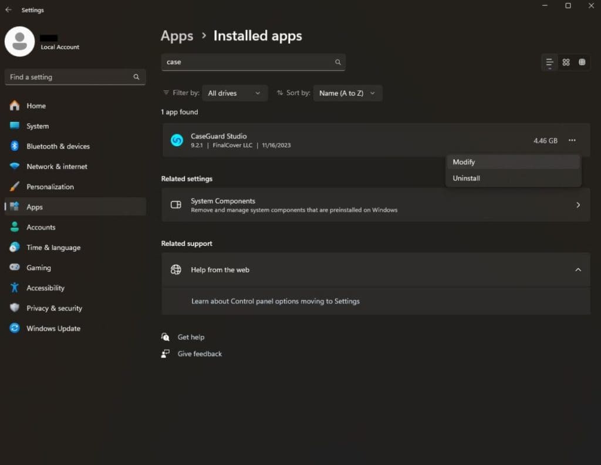Click the search magnifier in apps search box
The width and height of the screenshot is (601, 465).
337,62
